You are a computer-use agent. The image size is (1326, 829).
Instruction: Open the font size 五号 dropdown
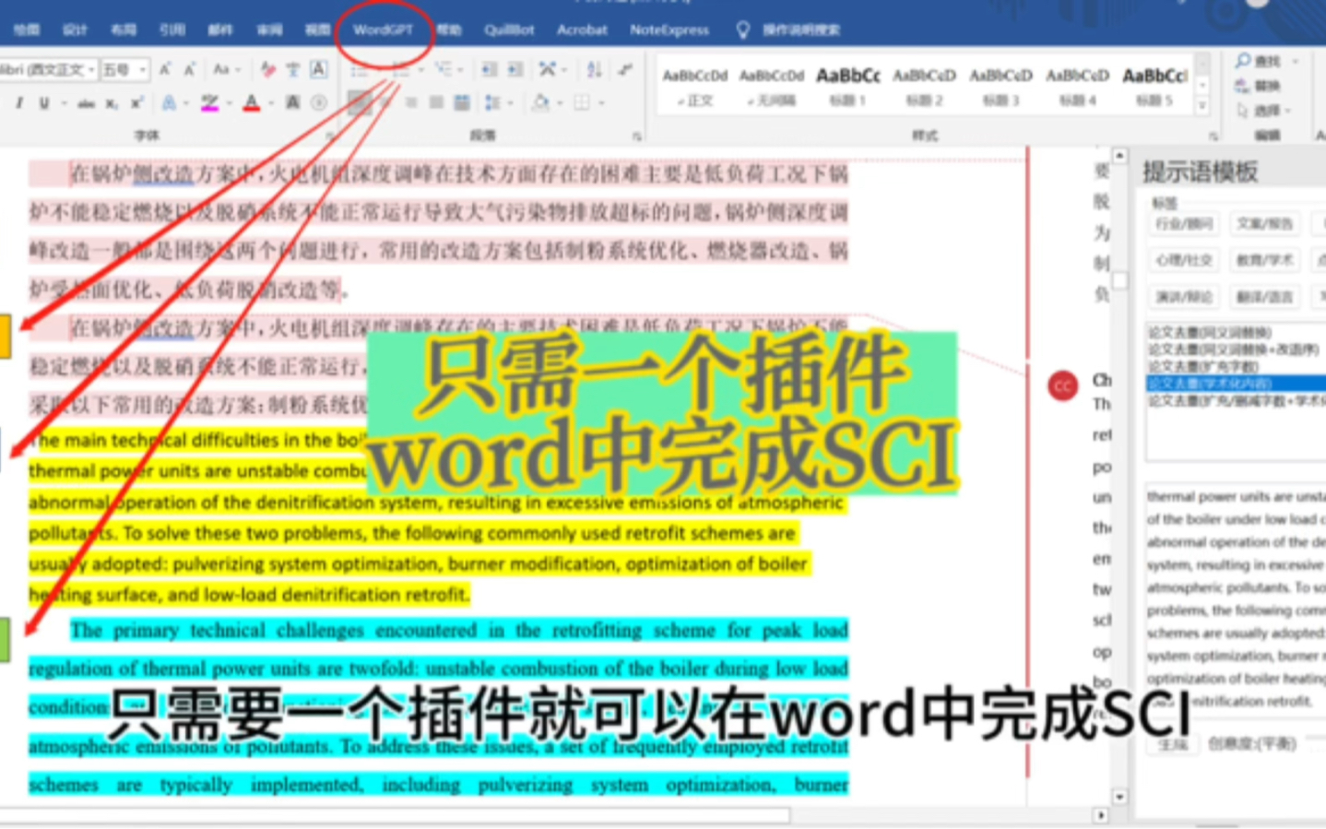pyautogui.click(x=143, y=70)
